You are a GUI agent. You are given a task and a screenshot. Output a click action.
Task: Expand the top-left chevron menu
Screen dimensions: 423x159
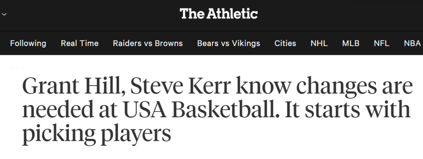tap(4, 14)
